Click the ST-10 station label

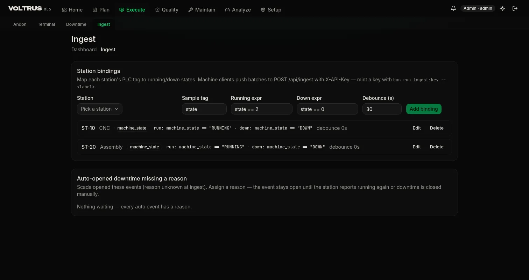point(88,128)
